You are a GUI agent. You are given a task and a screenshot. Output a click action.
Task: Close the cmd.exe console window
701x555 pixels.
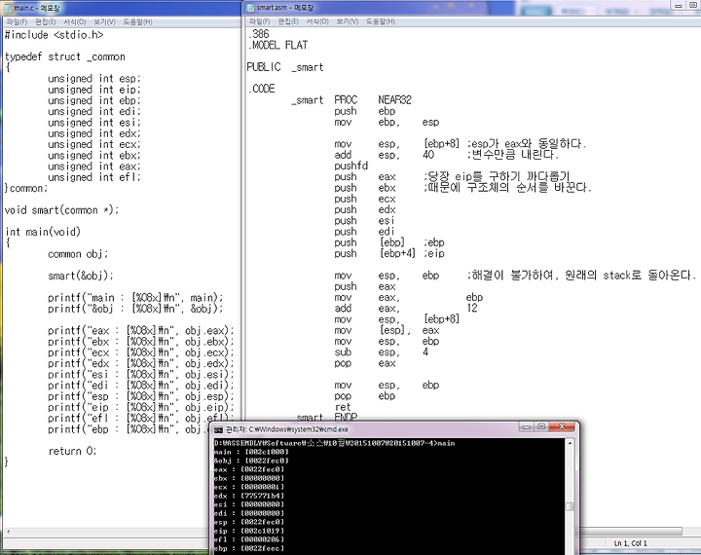click(562, 427)
